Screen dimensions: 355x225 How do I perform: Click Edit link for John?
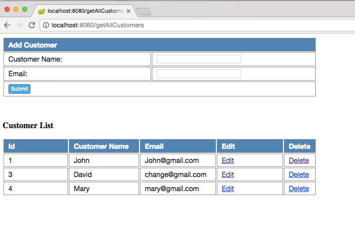coord(228,161)
